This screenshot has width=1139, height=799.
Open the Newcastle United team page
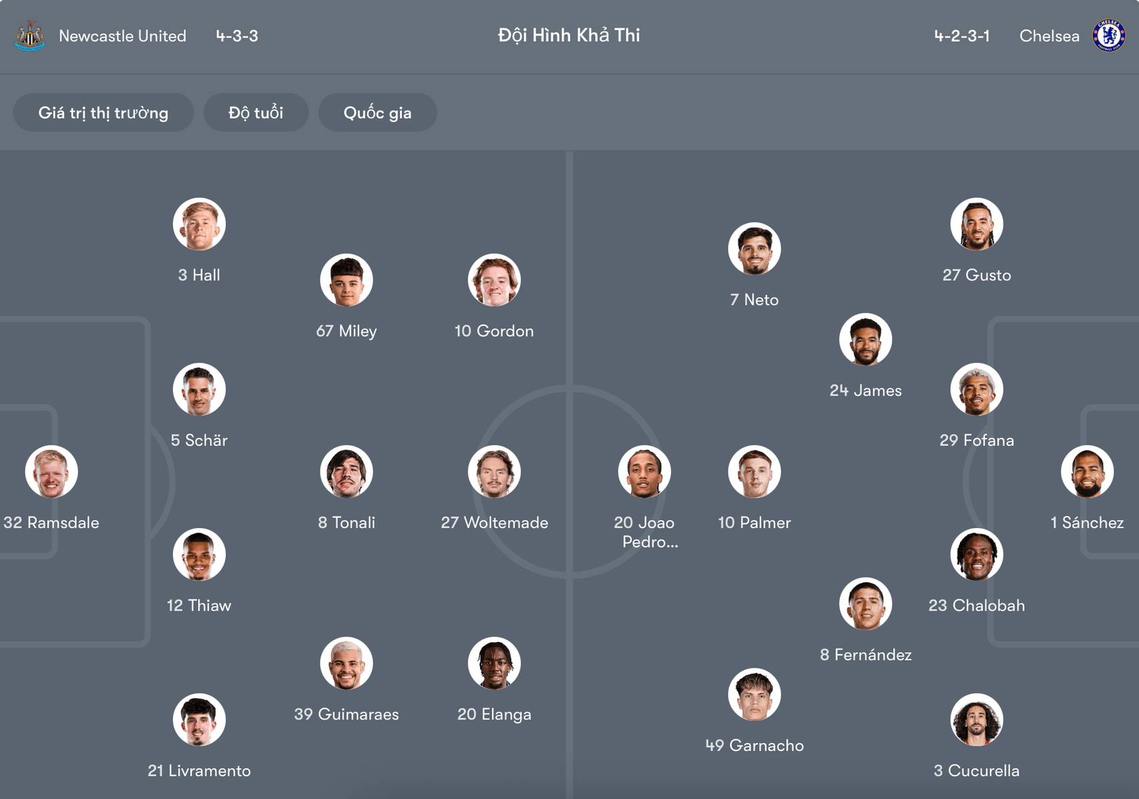tap(124, 36)
